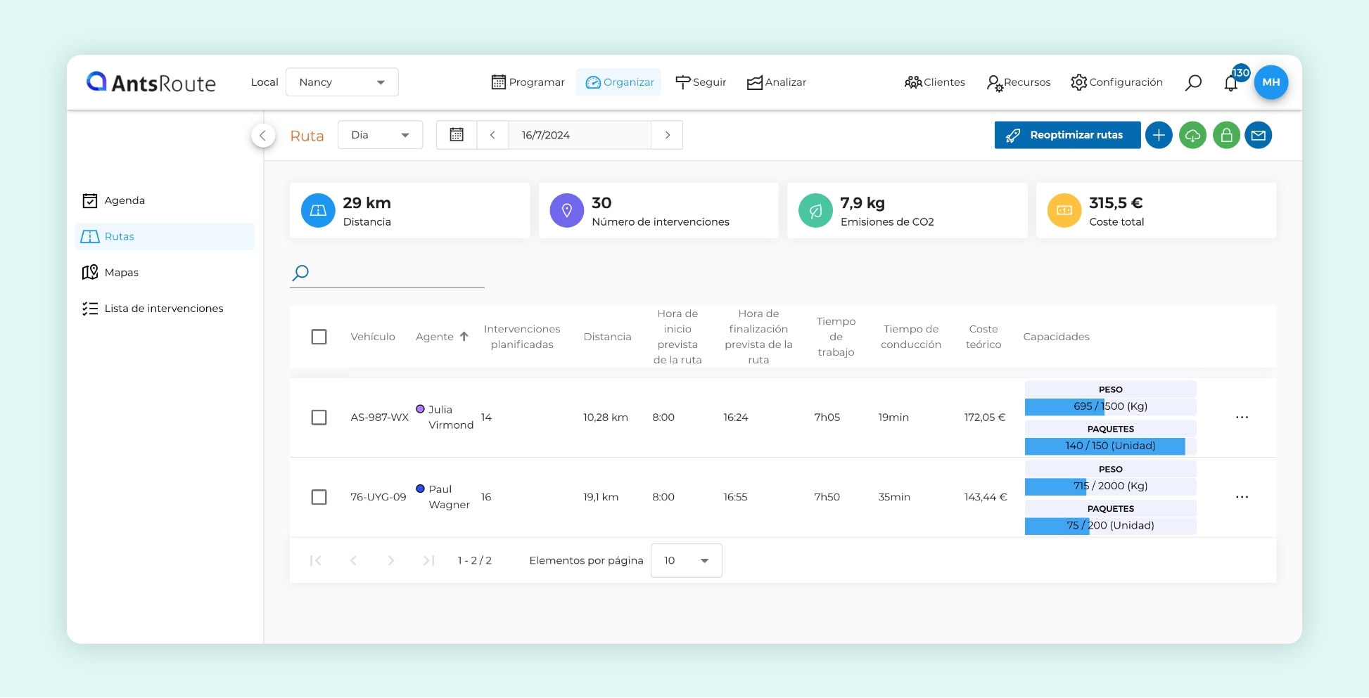The width and height of the screenshot is (1369, 698).
Task: Check the AS-987-WX route checkbox
Action: tap(319, 418)
